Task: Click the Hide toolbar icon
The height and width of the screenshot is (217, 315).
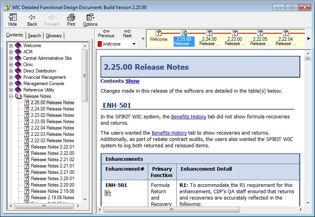Action: pyautogui.click(x=12, y=17)
